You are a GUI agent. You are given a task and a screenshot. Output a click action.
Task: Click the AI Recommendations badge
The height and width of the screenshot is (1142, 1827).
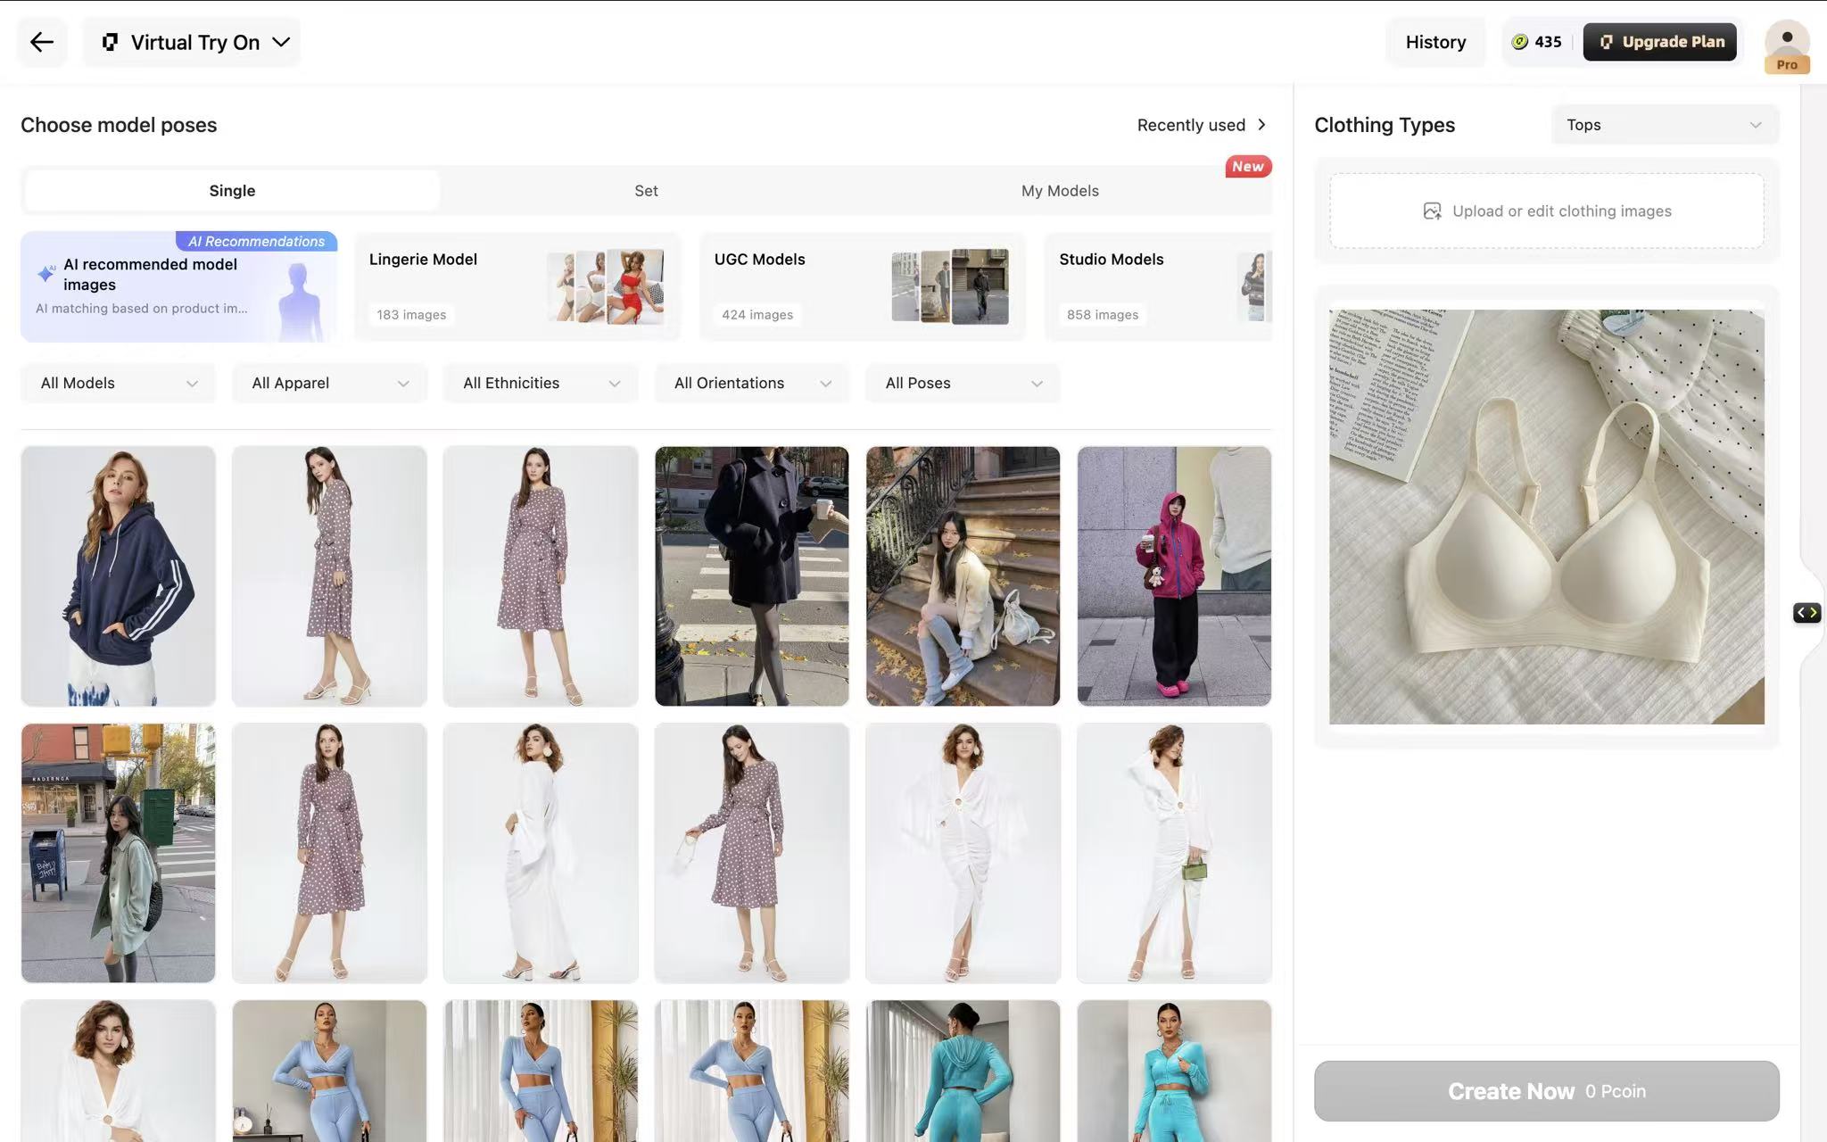pos(256,241)
